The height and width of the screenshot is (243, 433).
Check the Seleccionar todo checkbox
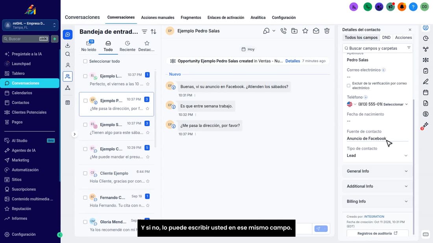85,61
